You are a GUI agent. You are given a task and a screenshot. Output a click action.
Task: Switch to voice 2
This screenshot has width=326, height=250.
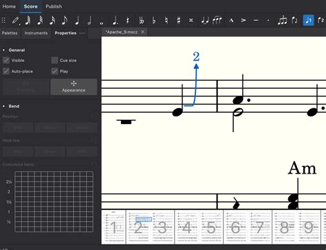point(321,20)
